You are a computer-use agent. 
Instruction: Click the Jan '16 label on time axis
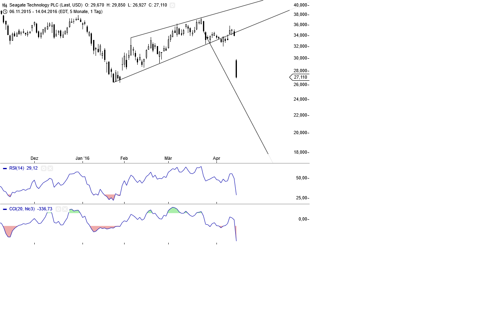coord(83,158)
